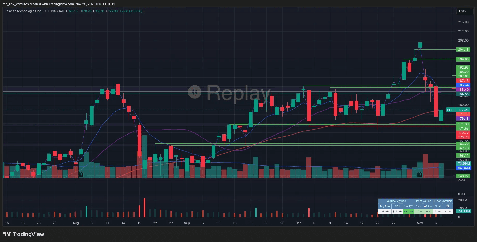Screen dimensions: 477x242
Task: Select the red 177.73 price label
Action: 463,114
